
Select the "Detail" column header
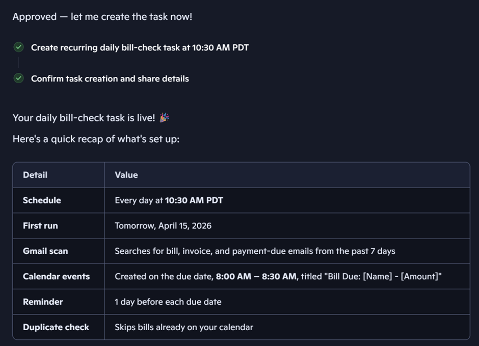tap(35, 175)
